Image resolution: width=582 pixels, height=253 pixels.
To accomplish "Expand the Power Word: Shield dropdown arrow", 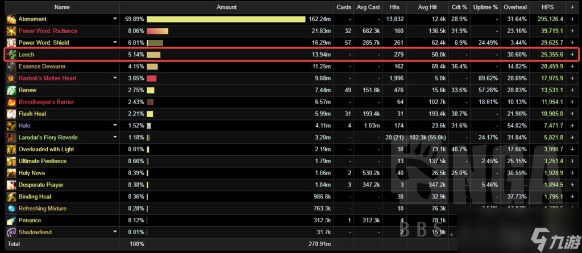I will click(115, 42).
